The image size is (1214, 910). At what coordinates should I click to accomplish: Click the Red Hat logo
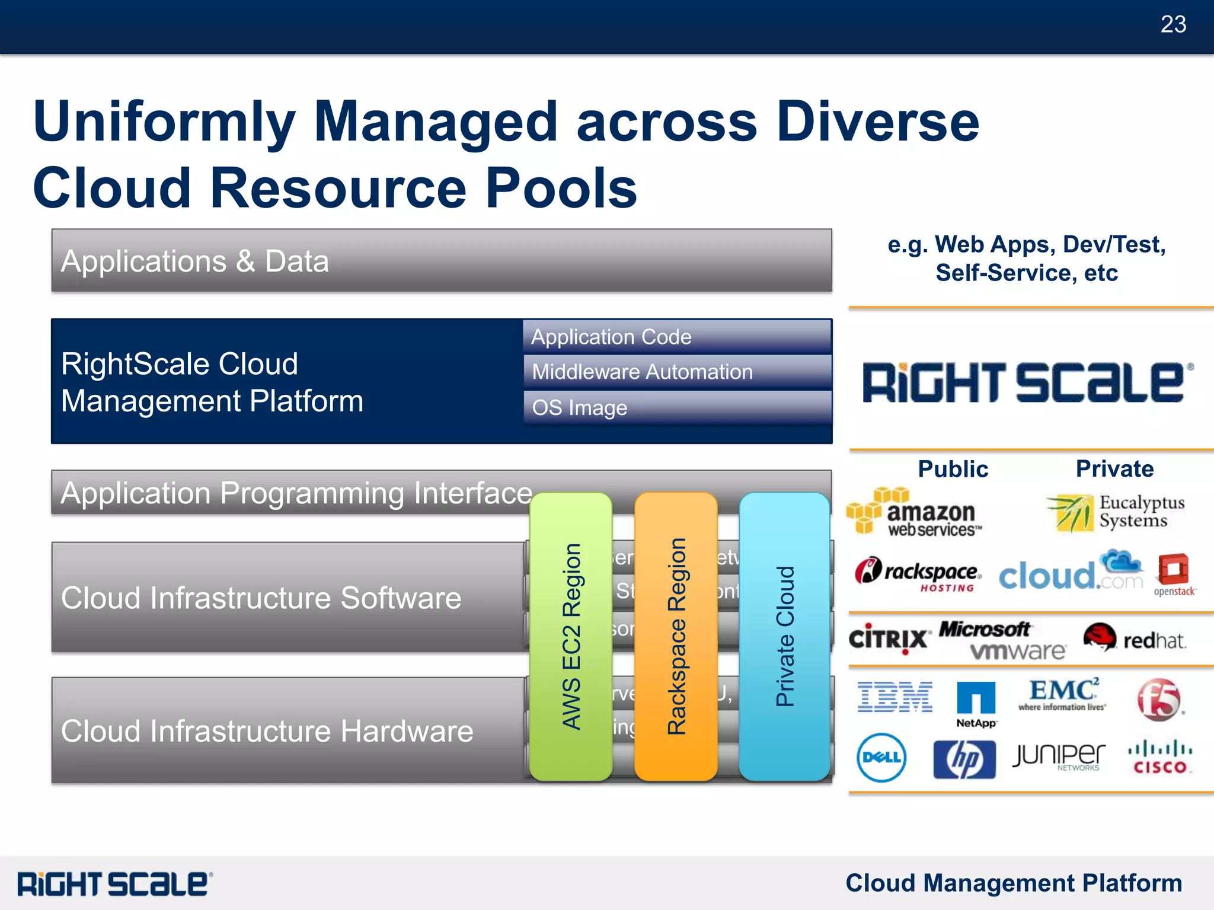[x=1134, y=639]
